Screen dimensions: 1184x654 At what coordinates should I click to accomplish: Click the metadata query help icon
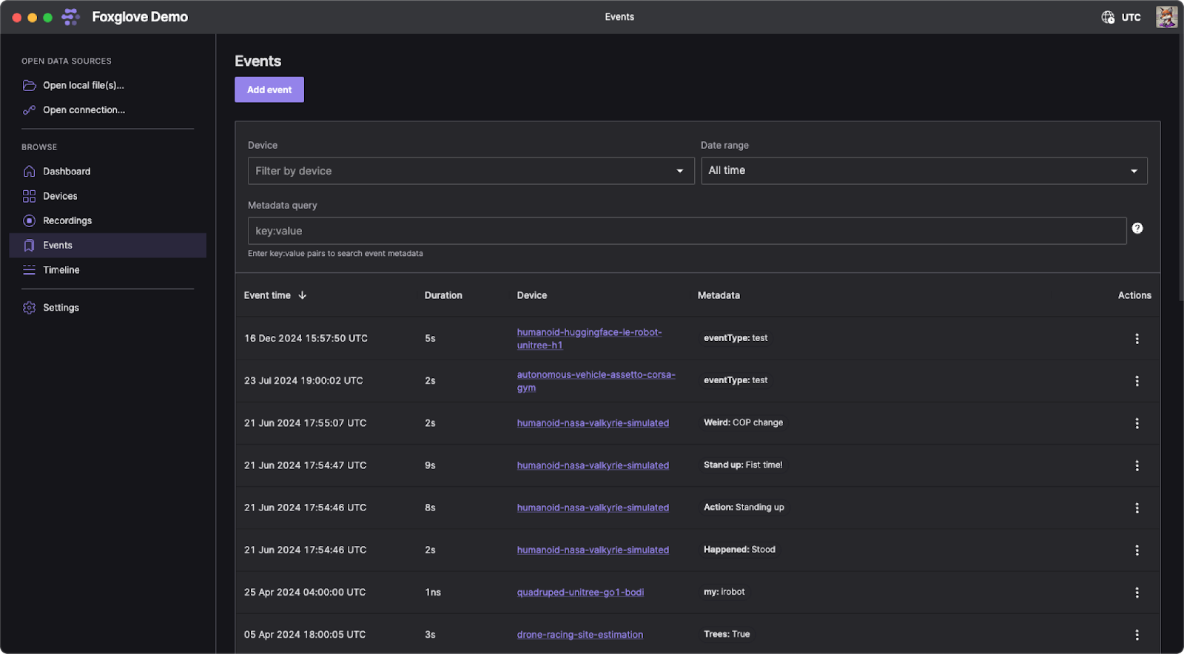coord(1137,229)
